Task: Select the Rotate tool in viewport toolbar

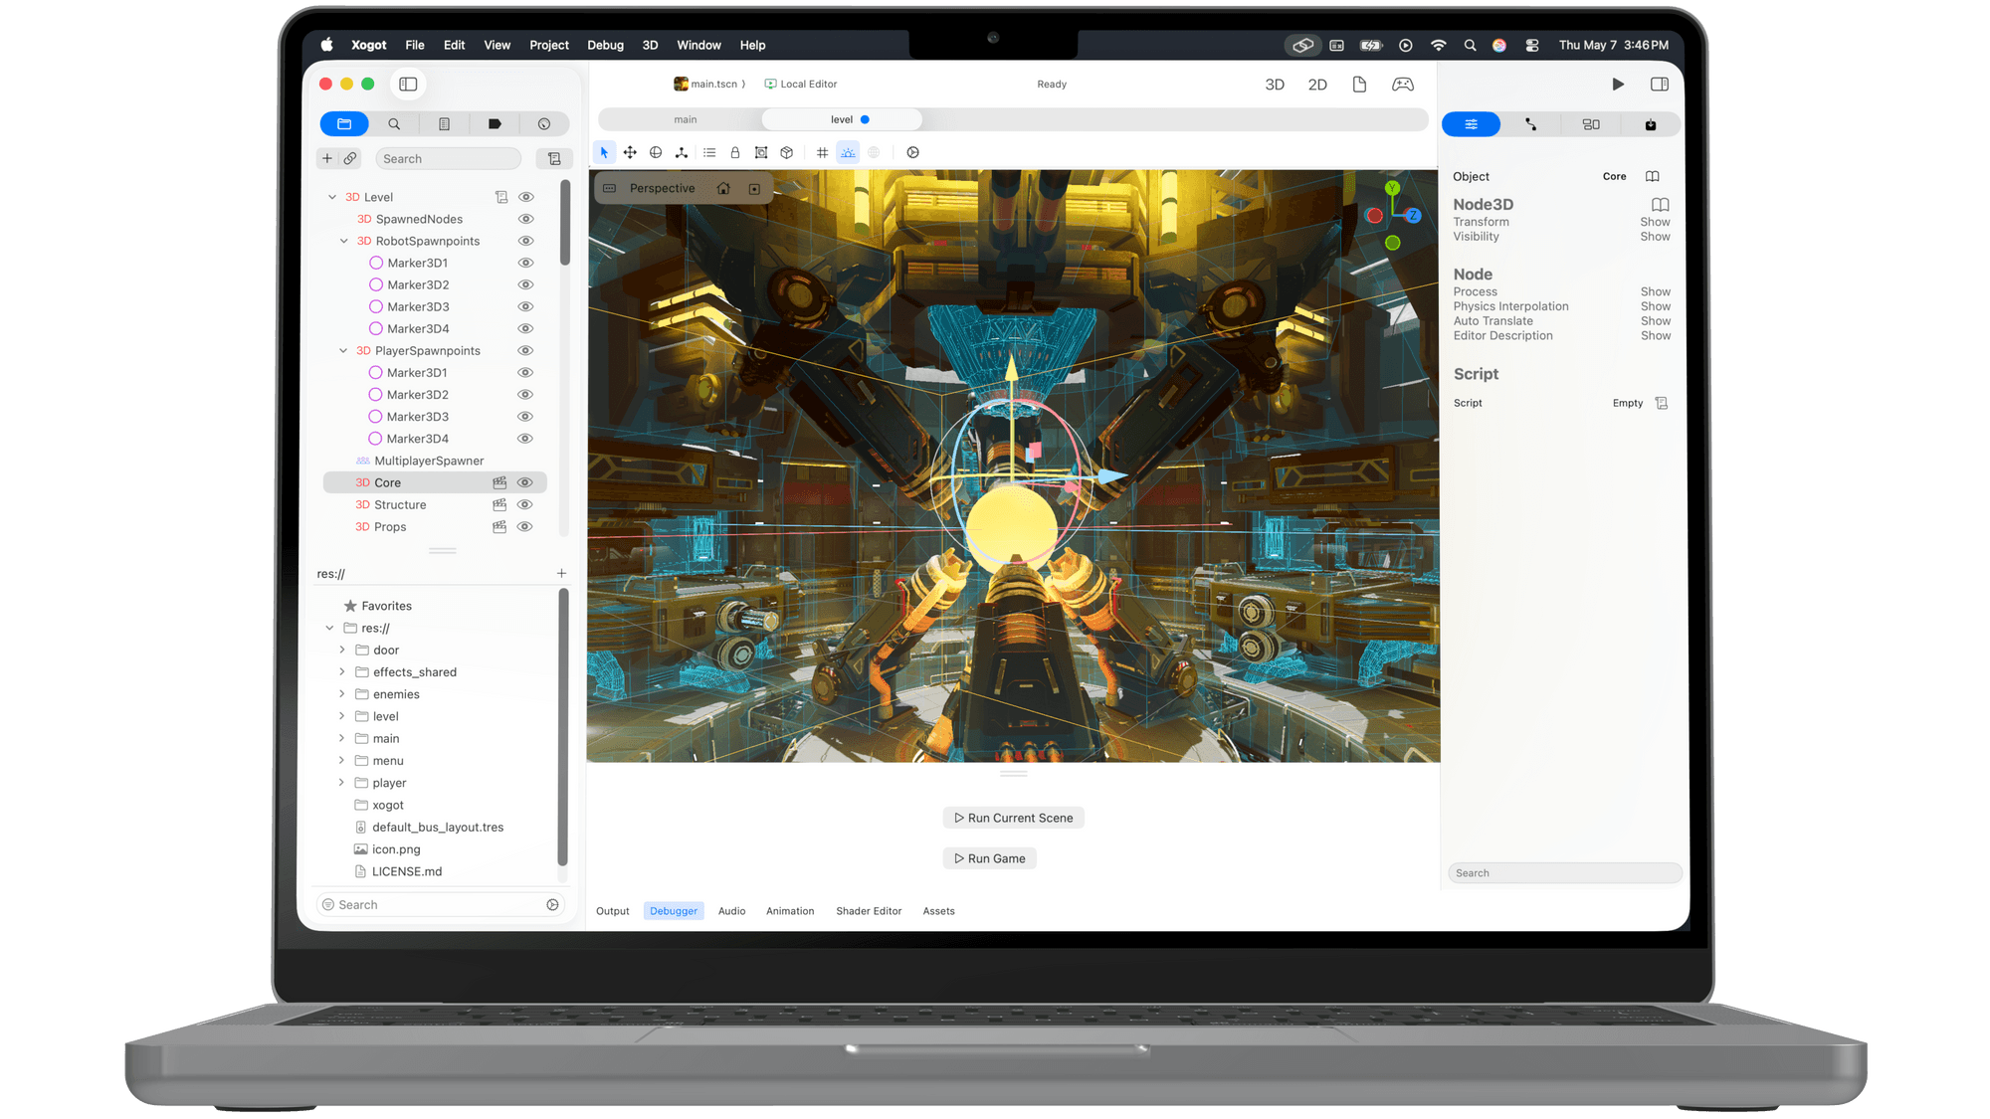Action: [656, 152]
